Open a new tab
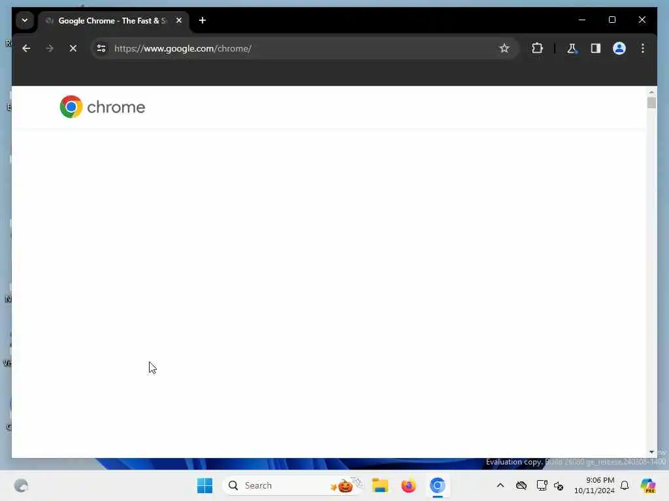Viewport: 669px width, 501px height. 203,20
